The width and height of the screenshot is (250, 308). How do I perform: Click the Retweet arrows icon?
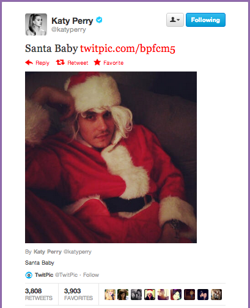61,62
